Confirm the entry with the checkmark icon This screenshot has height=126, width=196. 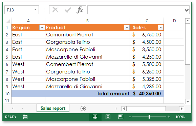click(68, 10)
